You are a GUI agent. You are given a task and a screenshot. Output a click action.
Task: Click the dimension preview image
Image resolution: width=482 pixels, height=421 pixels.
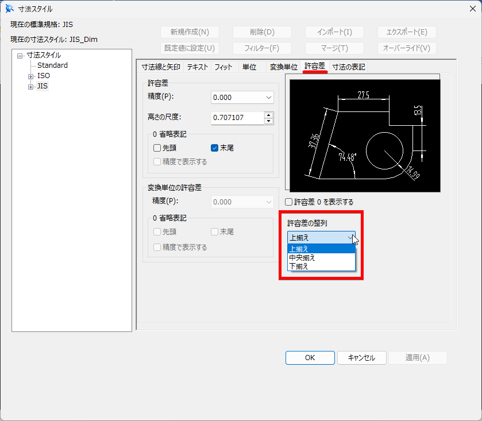[365, 136]
